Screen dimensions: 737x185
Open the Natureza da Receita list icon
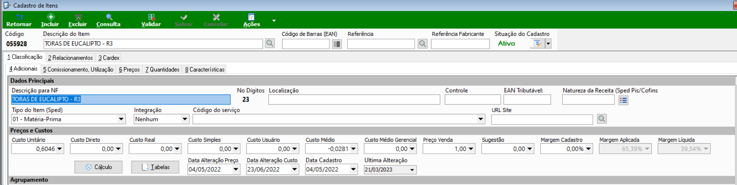click(x=623, y=100)
